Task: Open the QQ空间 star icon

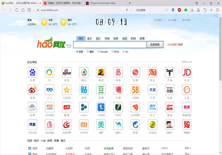Action: 67,90
